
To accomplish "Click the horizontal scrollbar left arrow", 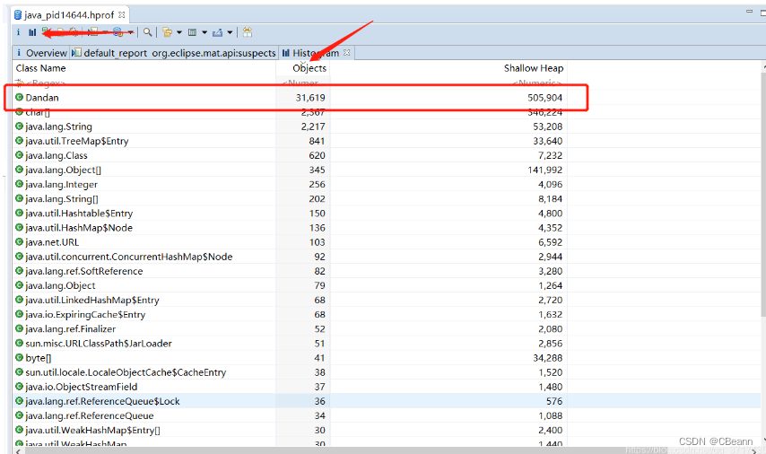I will click(x=18, y=450).
